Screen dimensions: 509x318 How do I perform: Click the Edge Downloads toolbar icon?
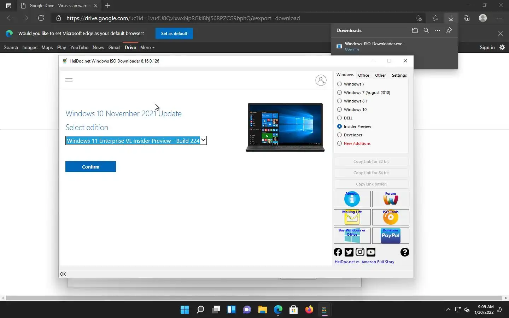451,18
